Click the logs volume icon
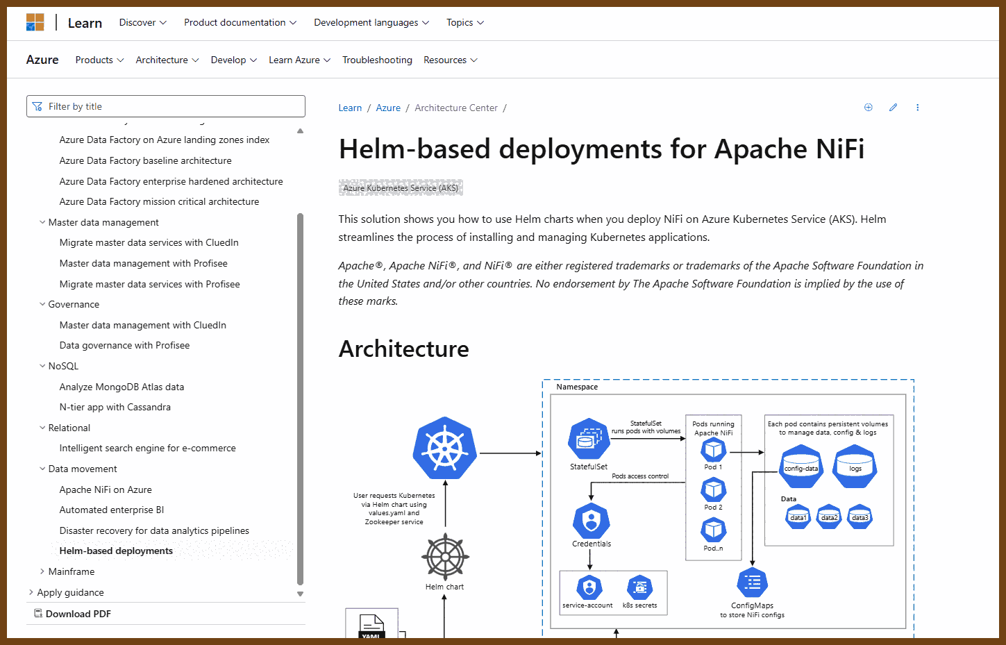Image resolution: width=1006 pixels, height=645 pixels. click(x=855, y=467)
